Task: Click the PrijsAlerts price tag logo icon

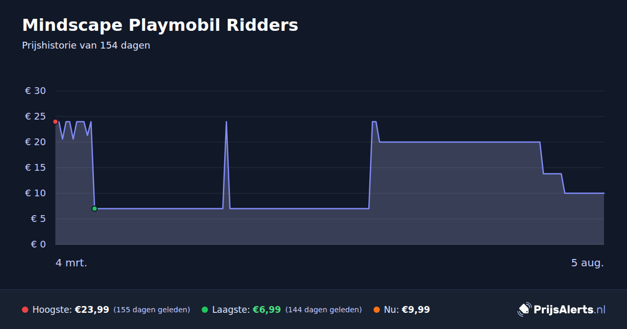Action: pyautogui.click(x=524, y=309)
